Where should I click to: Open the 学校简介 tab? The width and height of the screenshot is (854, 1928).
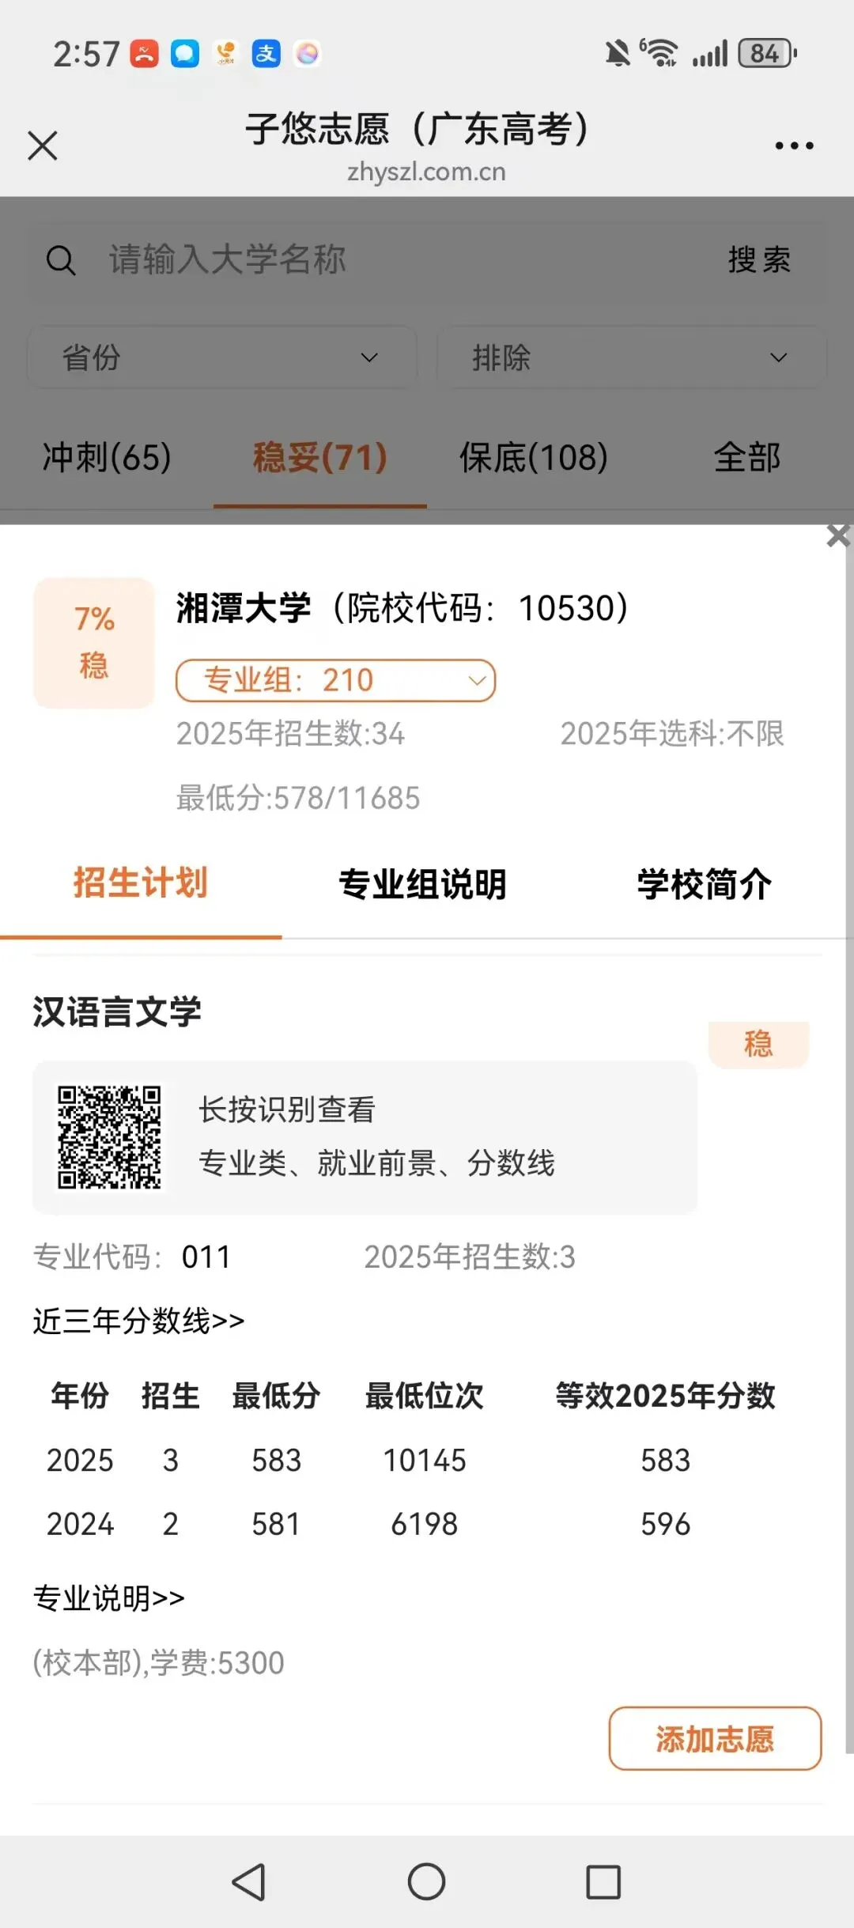point(705,884)
